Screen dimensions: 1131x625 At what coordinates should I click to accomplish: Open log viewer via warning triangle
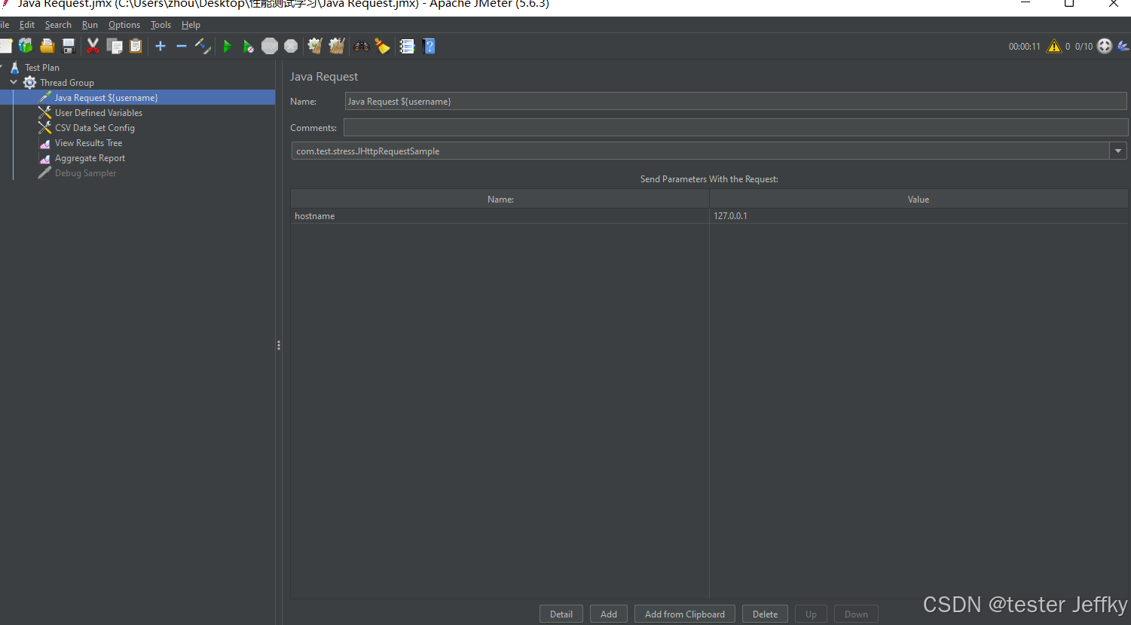[x=1054, y=46]
